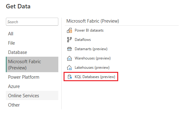
Task: Click the Dataflows connector icon
Action: pos(69,40)
